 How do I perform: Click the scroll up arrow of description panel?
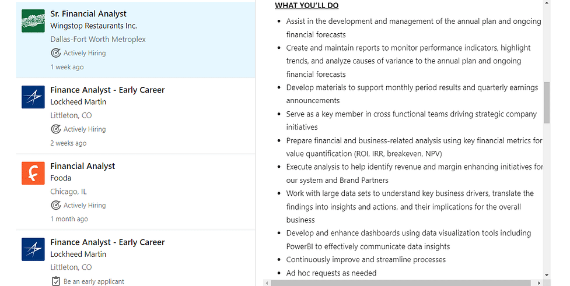click(547, 3)
